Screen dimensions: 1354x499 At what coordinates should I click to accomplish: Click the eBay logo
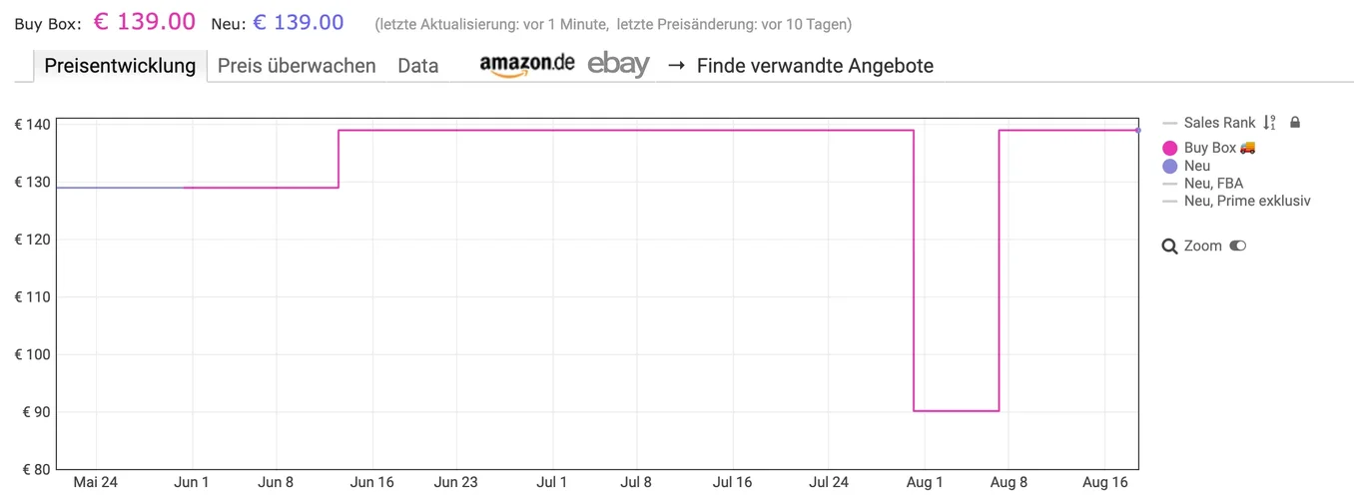pos(618,65)
